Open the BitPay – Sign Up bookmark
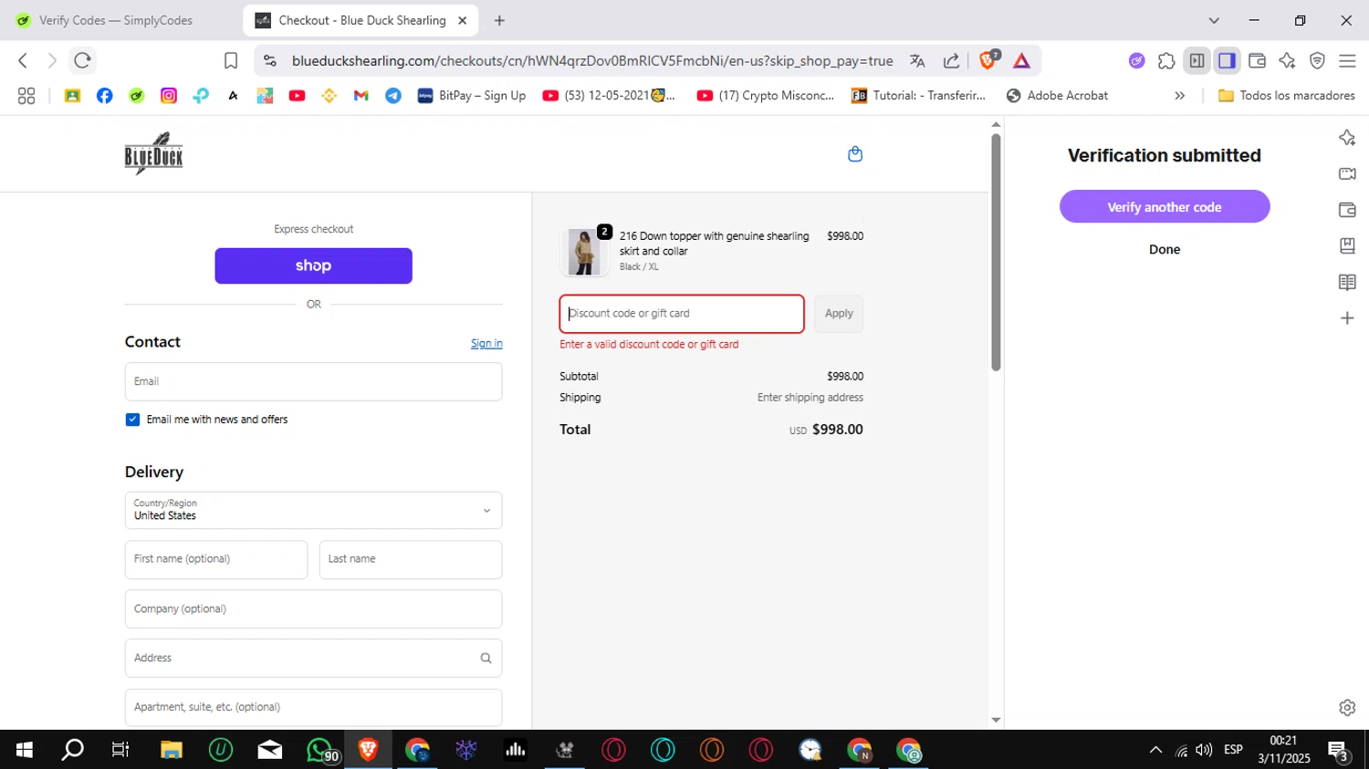The height and width of the screenshot is (769, 1369). (x=471, y=95)
